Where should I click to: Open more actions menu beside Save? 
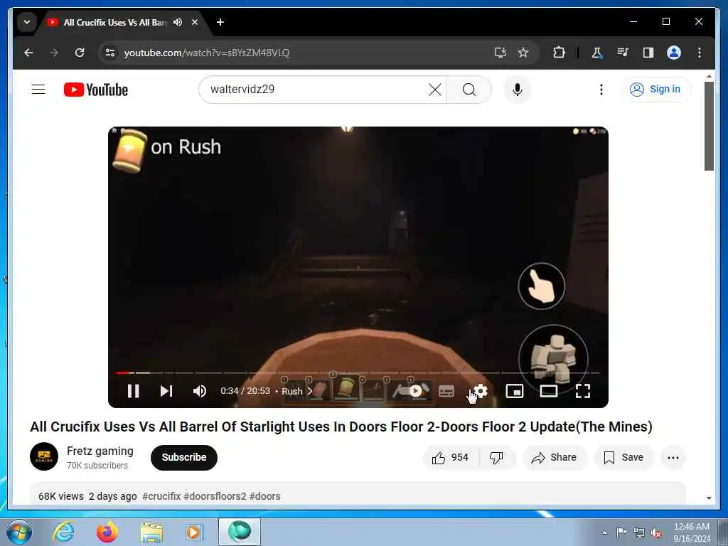pyautogui.click(x=673, y=457)
